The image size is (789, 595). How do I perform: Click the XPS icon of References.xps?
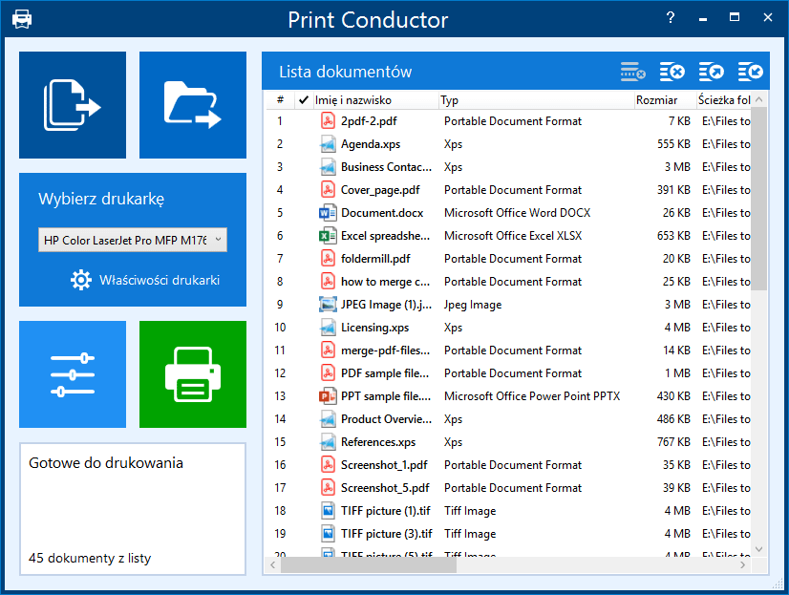coord(328,442)
